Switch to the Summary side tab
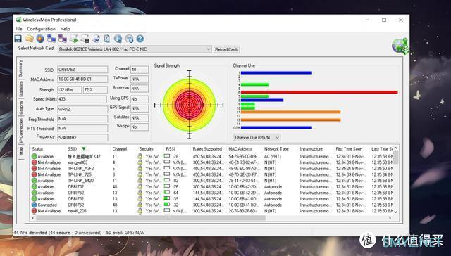 point(20,68)
